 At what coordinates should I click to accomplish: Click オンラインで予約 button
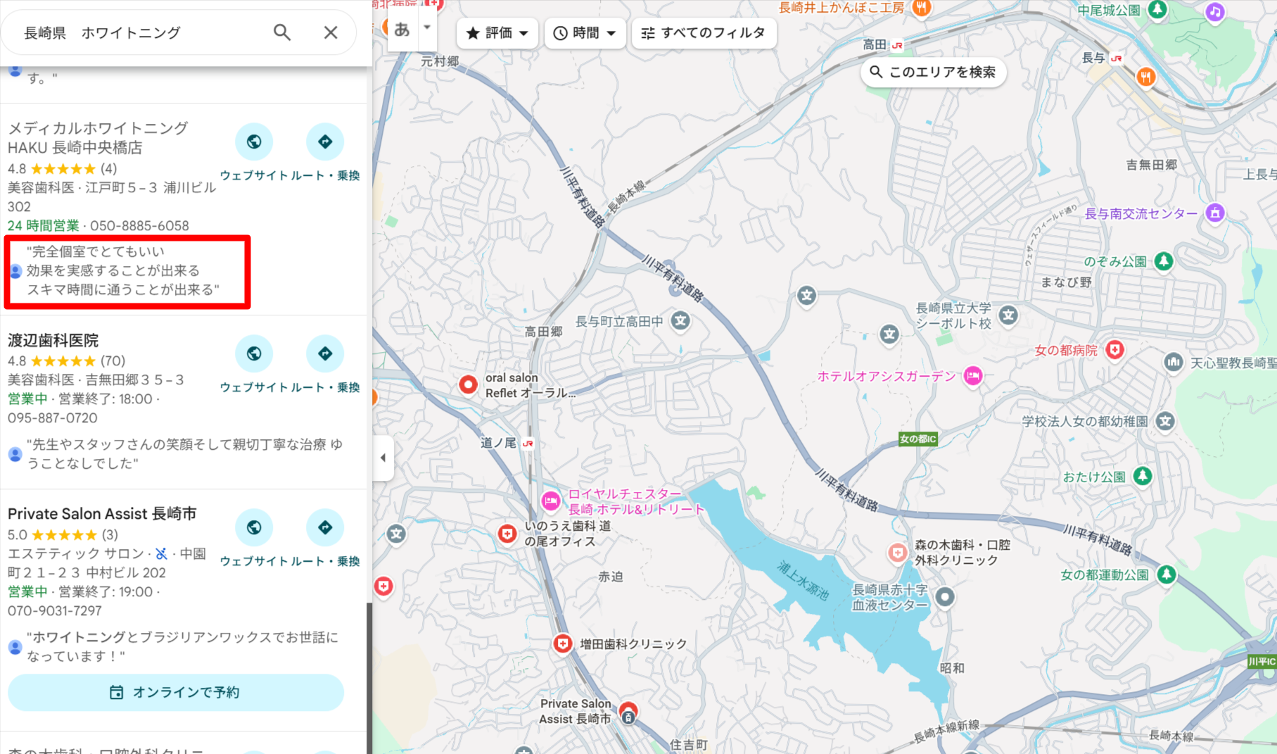click(176, 692)
